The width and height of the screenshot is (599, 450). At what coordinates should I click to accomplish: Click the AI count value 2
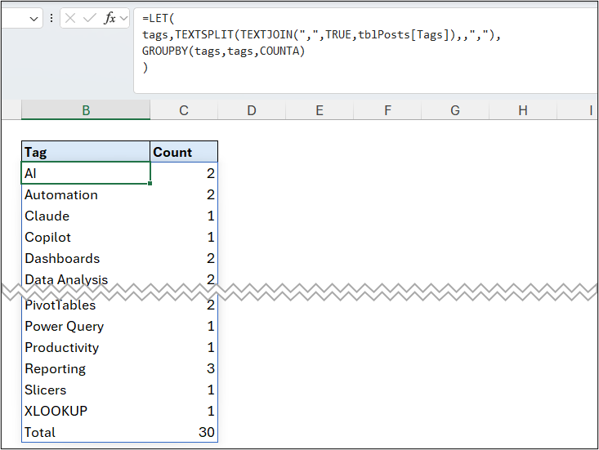coord(211,173)
